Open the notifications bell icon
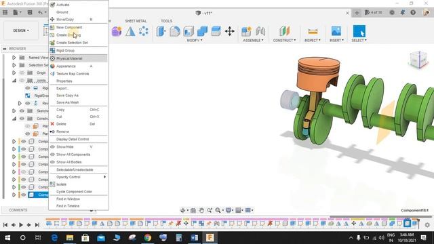The height and width of the screenshot is (244, 434). coord(402,12)
